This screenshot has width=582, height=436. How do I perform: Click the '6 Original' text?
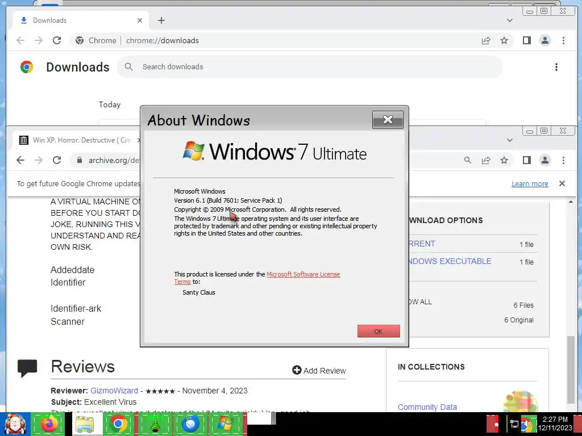tap(518, 320)
